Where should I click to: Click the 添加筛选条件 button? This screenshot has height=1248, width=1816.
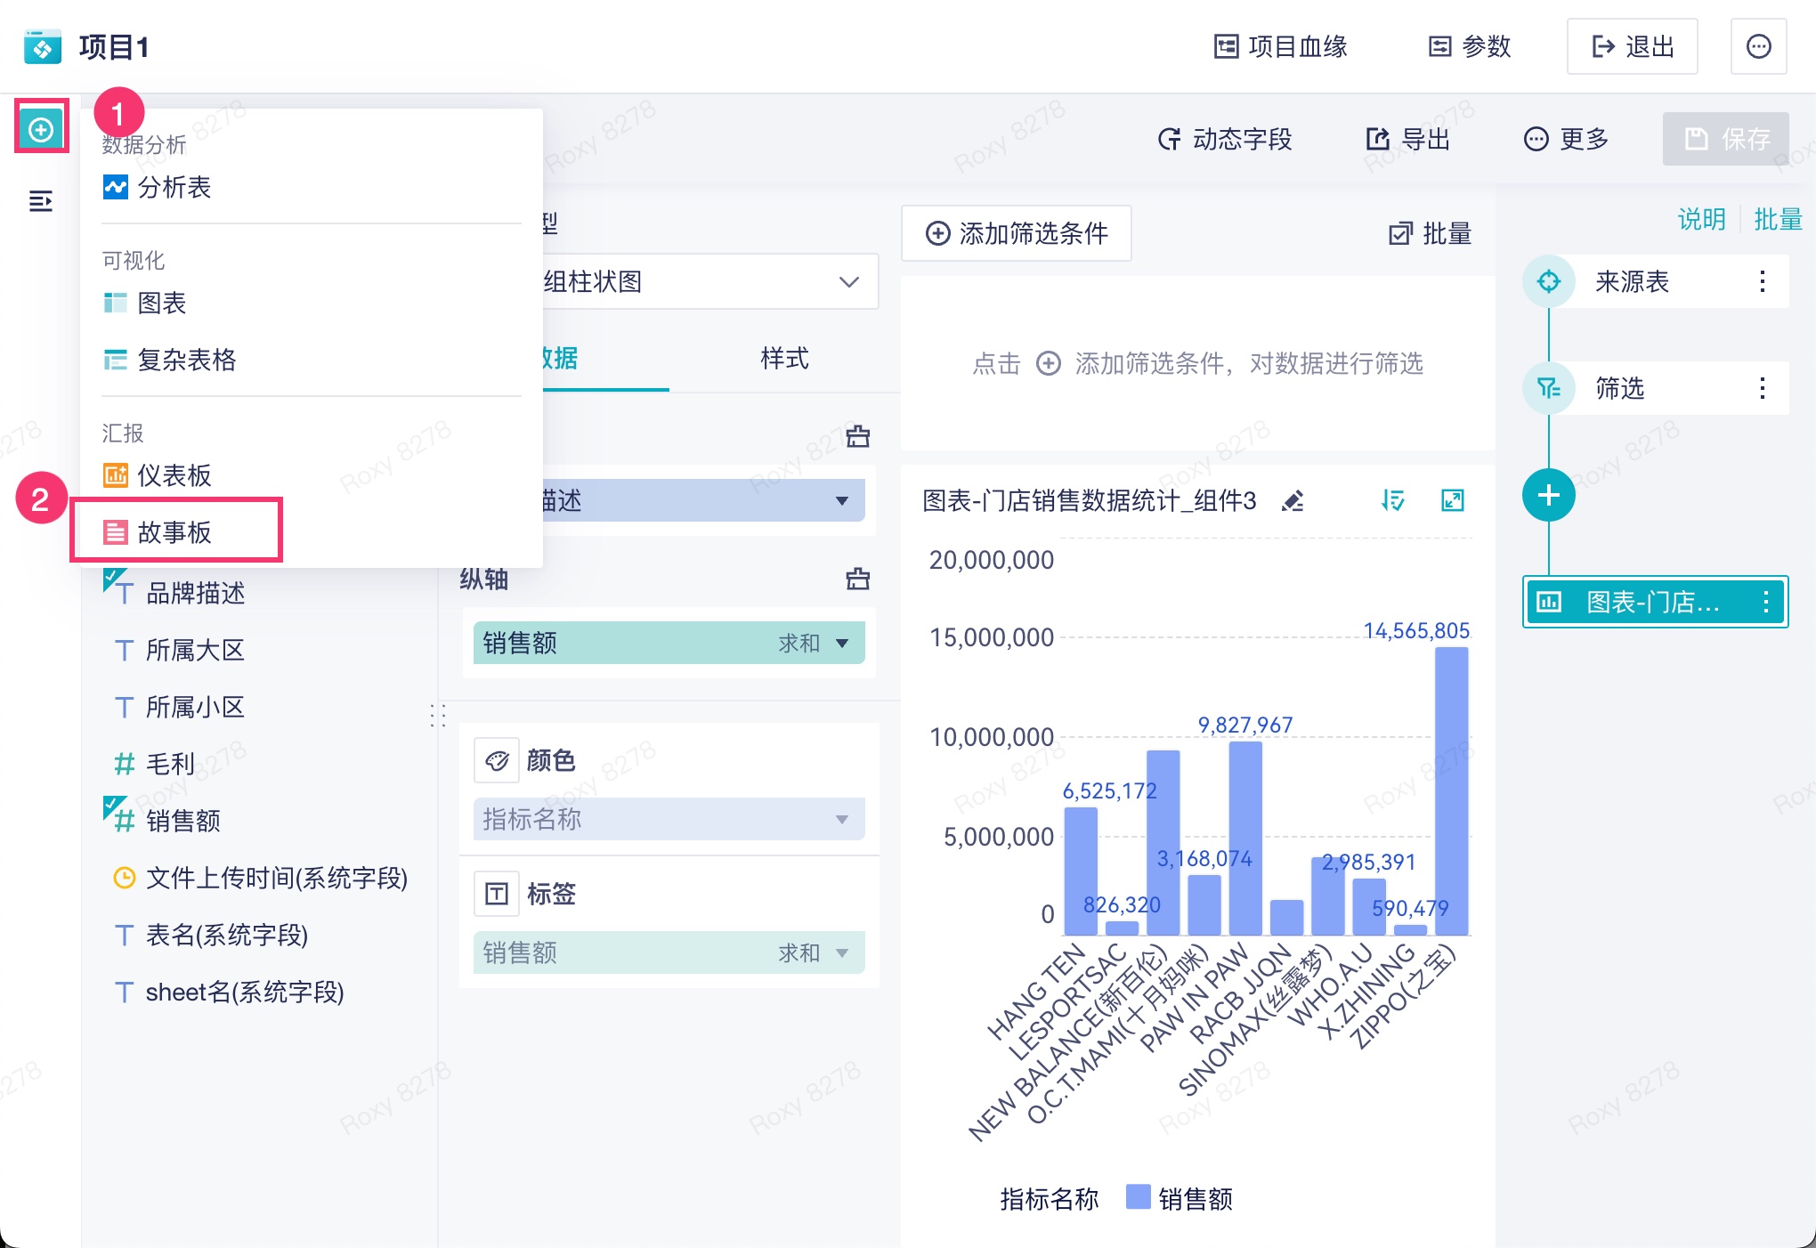click(1017, 234)
